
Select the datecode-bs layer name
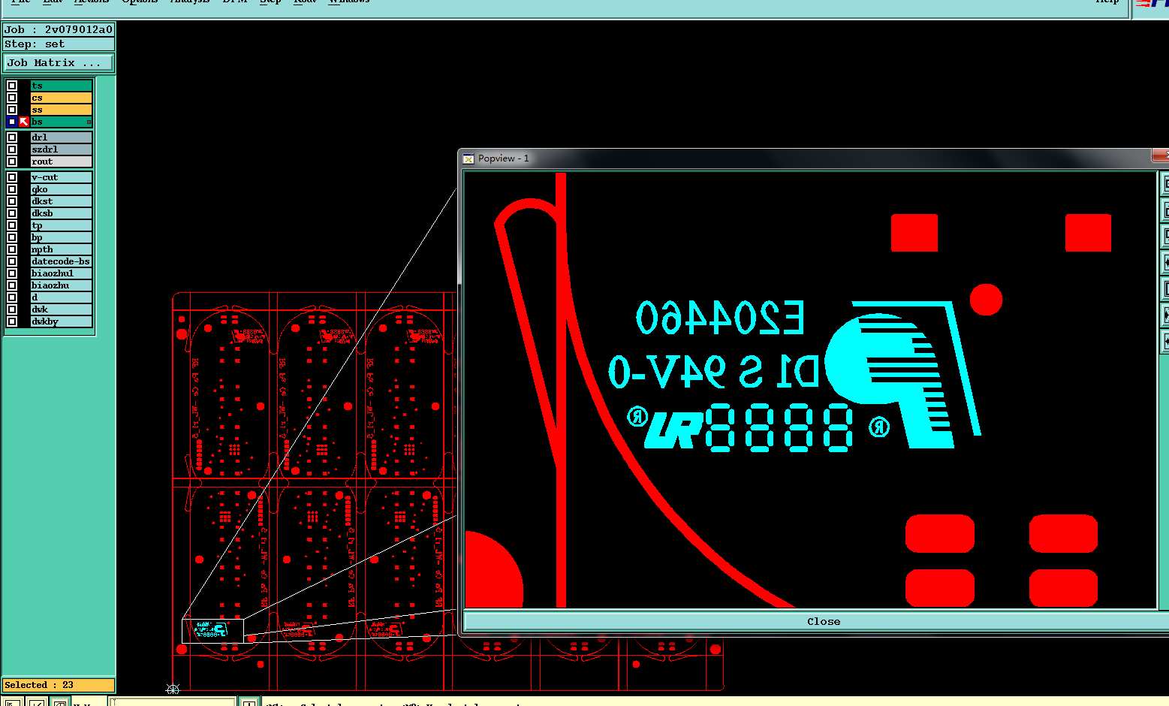(61, 261)
